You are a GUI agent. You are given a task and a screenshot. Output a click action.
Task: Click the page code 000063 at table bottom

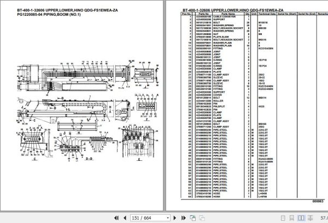click(318, 201)
